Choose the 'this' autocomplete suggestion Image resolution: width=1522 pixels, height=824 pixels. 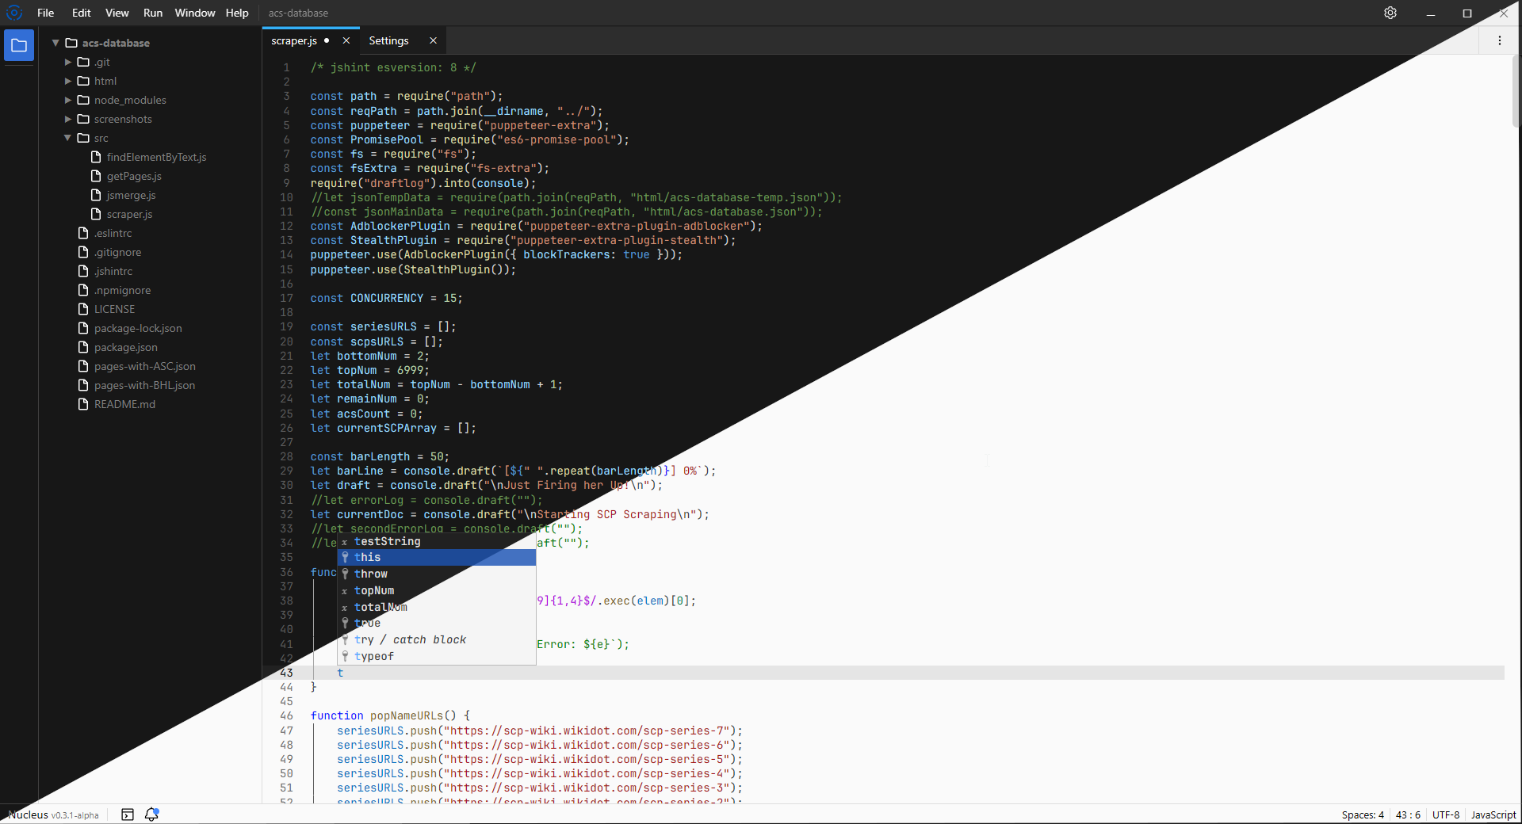coord(437,557)
